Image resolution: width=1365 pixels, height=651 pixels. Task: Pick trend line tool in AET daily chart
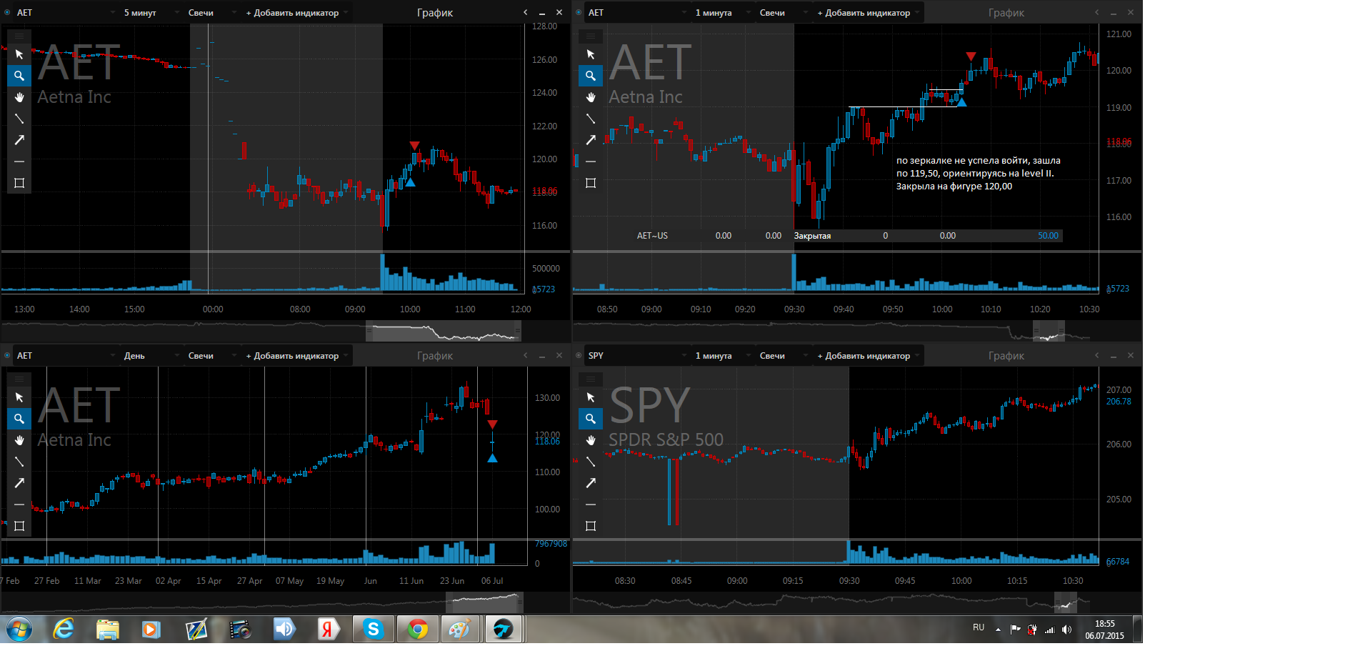click(x=19, y=462)
